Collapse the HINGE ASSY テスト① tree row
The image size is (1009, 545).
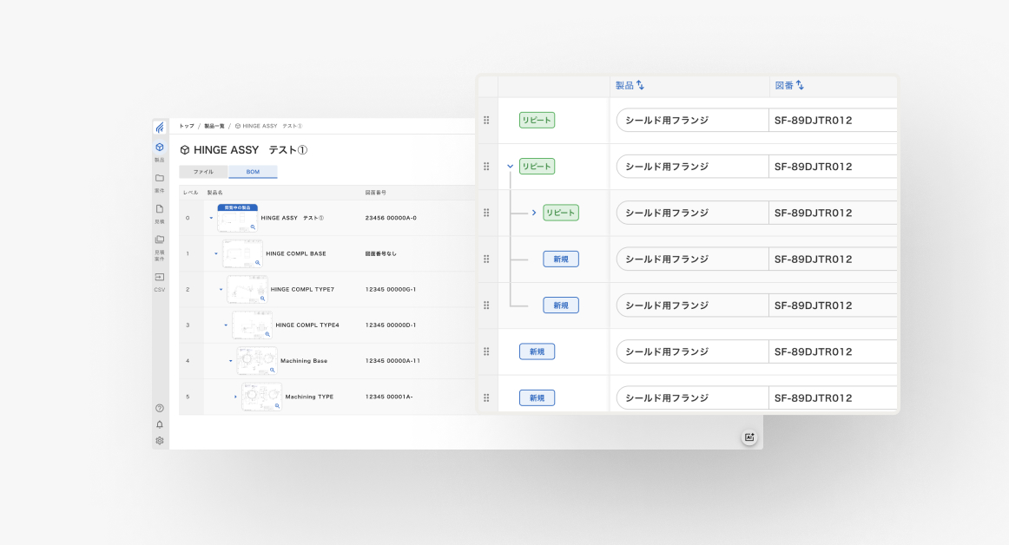[211, 218]
